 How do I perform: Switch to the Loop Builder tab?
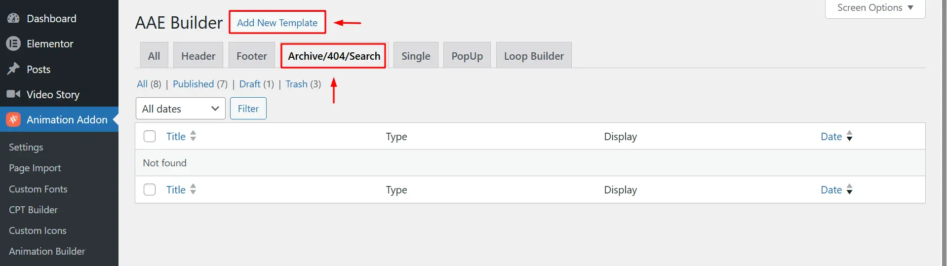tap(533, 56)
